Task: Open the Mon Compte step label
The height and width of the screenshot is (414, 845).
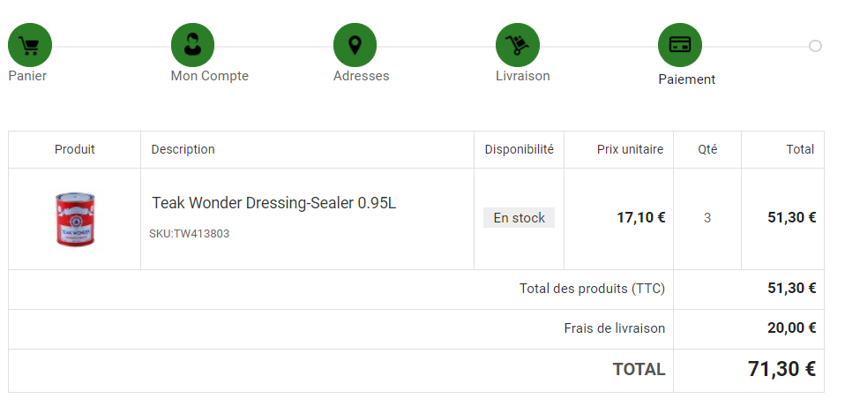Action: pyautogui.click(x=209, y=76)
